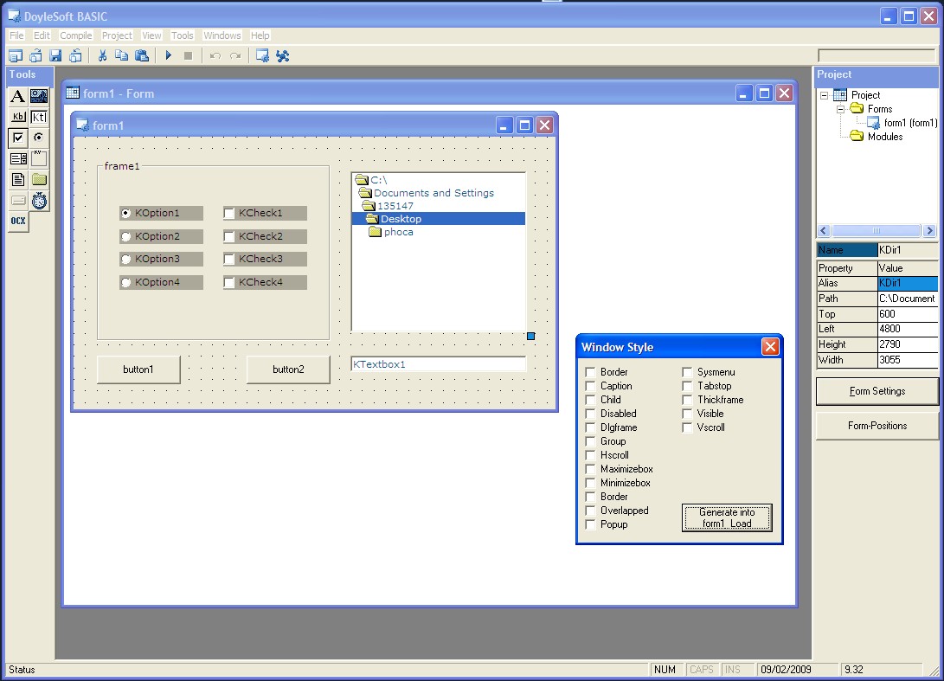
Task: Select the KOption4 radio button
Action: pyautogui.click(x=125, y=282)
